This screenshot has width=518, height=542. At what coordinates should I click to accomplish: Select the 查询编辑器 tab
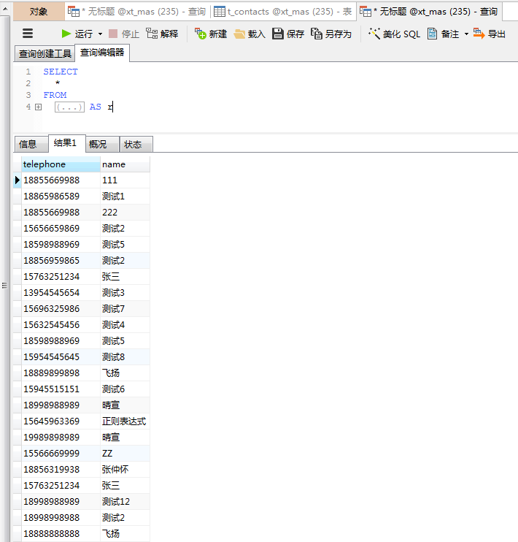coord(102,53)
